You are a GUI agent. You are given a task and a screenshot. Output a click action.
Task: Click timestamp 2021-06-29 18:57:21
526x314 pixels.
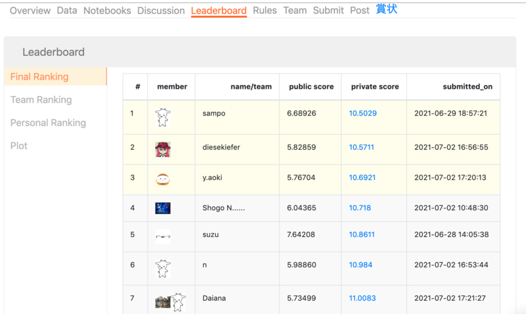tap(450, 113)
